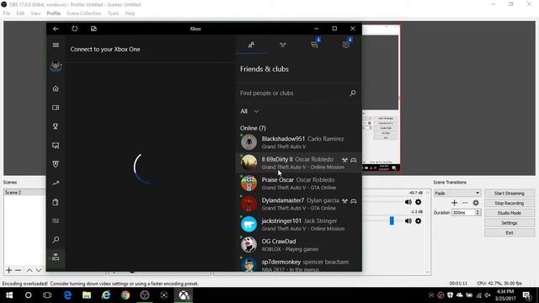Open OneGuide list icon in Xbox sidebar

coord(56,221)
